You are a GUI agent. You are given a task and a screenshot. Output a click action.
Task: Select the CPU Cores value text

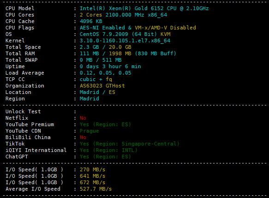pos(123,15)
